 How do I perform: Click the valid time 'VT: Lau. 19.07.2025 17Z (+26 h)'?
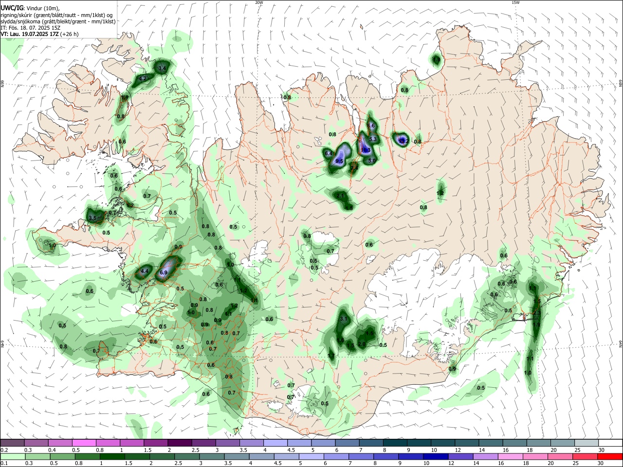pyautogui.click(x=39, y=34)
